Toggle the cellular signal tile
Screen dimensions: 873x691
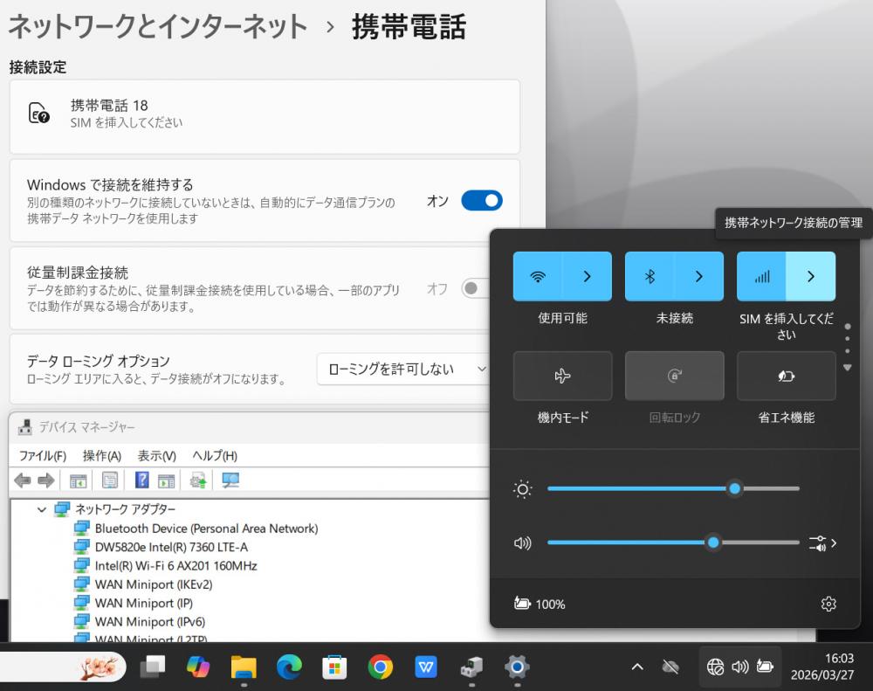[761, 276]
